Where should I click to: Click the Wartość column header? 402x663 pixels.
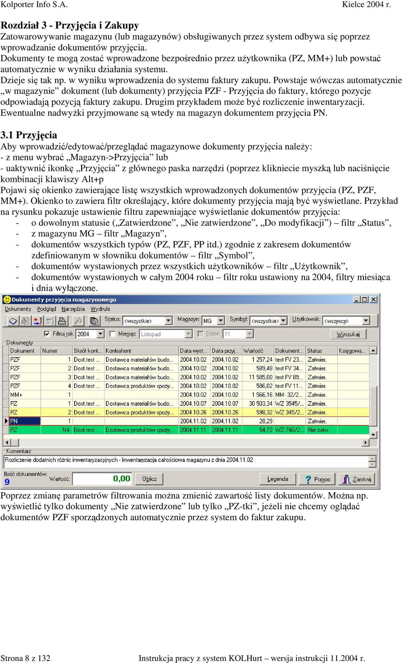point(258,351)
